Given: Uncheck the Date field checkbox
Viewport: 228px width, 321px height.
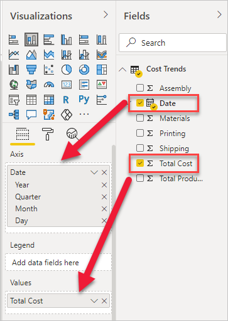Looking at the screenshot, I should pyautogui.click(x=140, y=103).
